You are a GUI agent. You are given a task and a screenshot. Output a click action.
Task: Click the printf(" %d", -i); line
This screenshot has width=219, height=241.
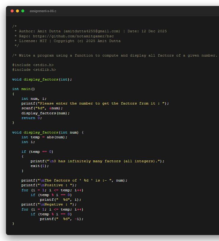click(62, 219)
